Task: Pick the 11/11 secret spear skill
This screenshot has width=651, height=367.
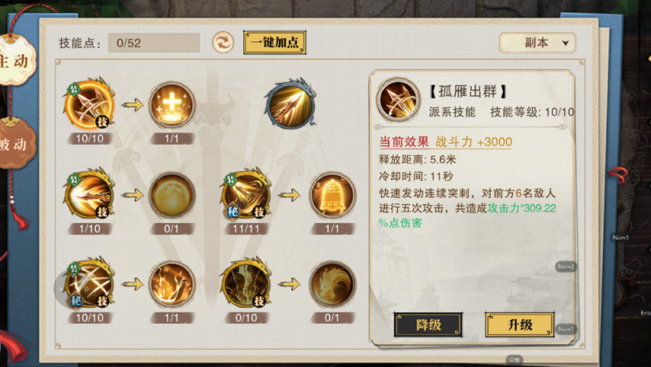Action: pyautogui.click(x=247, y=194)
